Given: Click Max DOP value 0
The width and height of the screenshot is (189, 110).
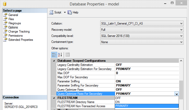Looking at the screenshot, I should [x=117, y=73].
